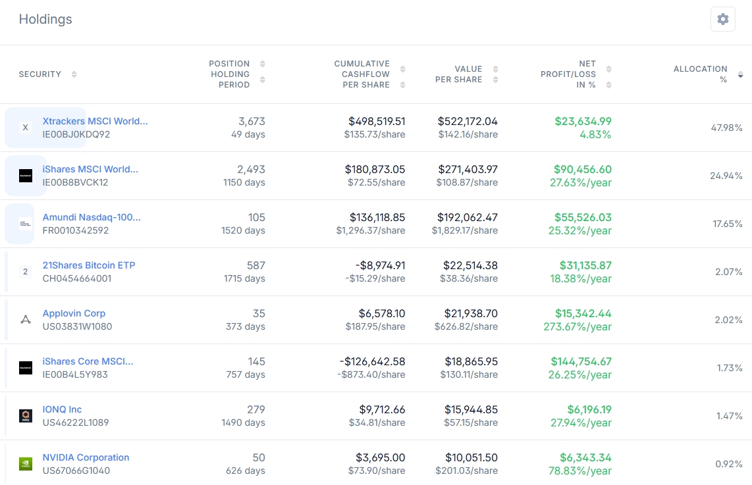Click the Applovin Corp logo icon
This screenshot has width=752, height=485.
[26, 320]
